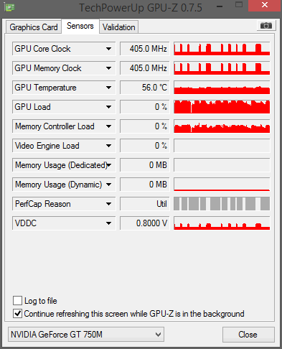Expand the VDDC sensor dropdown
The image size is (282, 349).
[x=108, y=223]
